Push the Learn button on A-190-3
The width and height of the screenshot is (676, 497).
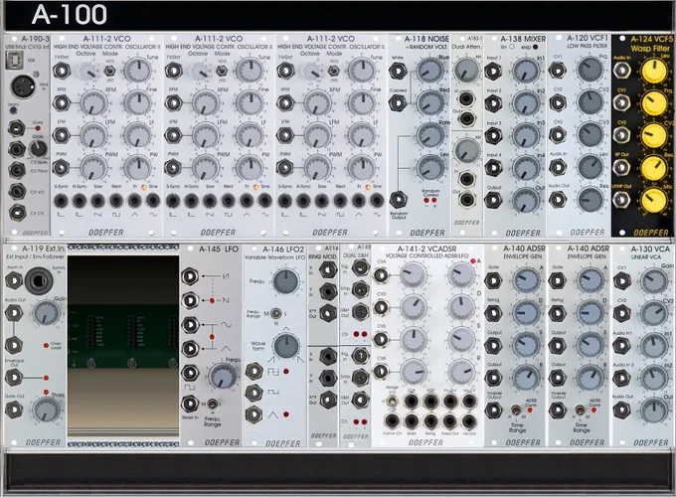(x=13, y=110)
